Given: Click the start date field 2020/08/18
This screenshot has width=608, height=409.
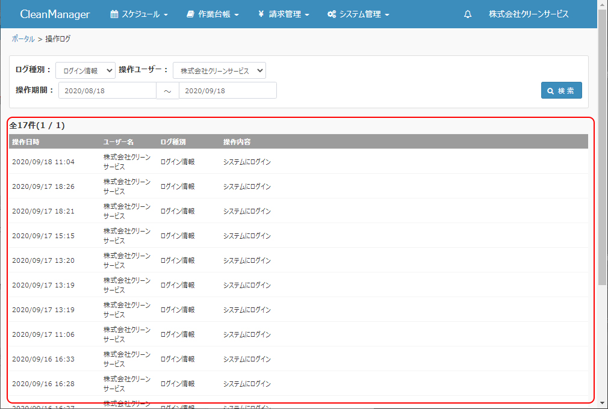Looking at the screenshot, I should (x=107, y=90).
